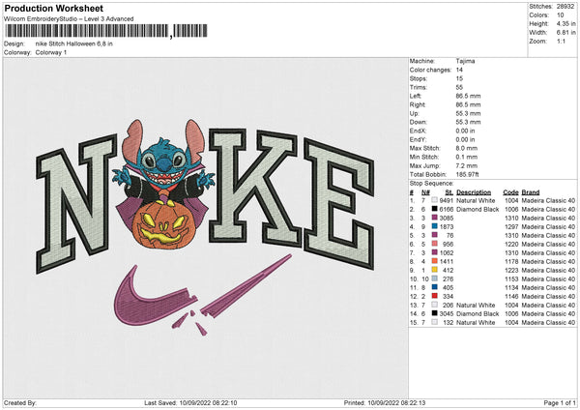Click the 'Right:' measurement label
The image size is (580, 410).
point(418,104)
